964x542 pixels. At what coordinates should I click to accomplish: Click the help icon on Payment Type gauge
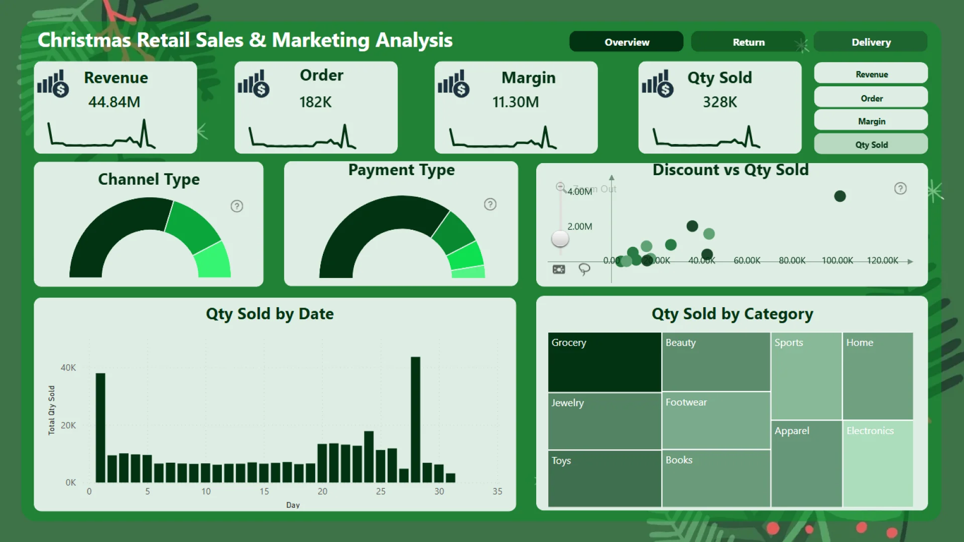tap(490, 204)
